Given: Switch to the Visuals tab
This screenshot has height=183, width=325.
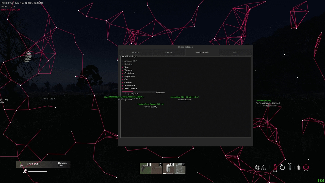Looking at the screenshot, I should [169, 52].
